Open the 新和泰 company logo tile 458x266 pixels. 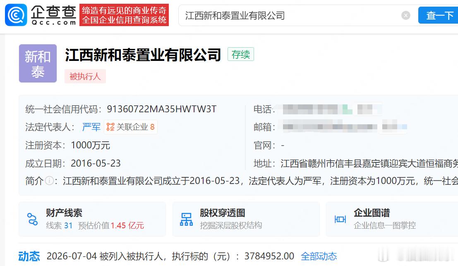tap(38, 63)
